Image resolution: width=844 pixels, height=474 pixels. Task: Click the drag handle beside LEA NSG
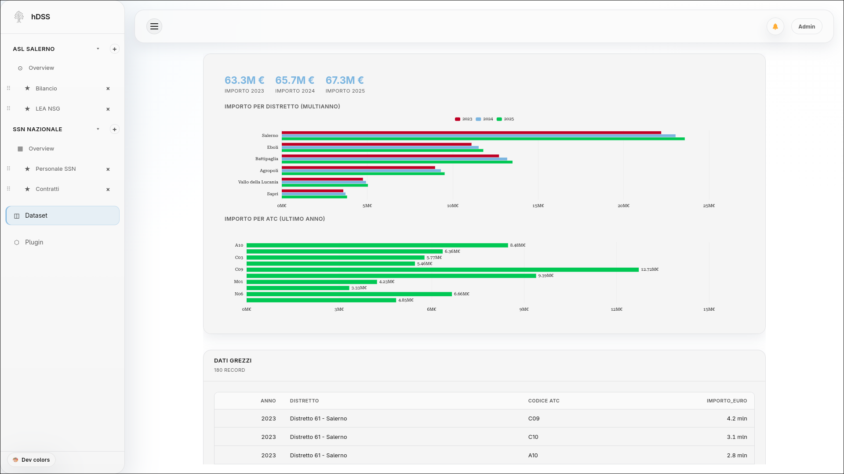point(8,108)
